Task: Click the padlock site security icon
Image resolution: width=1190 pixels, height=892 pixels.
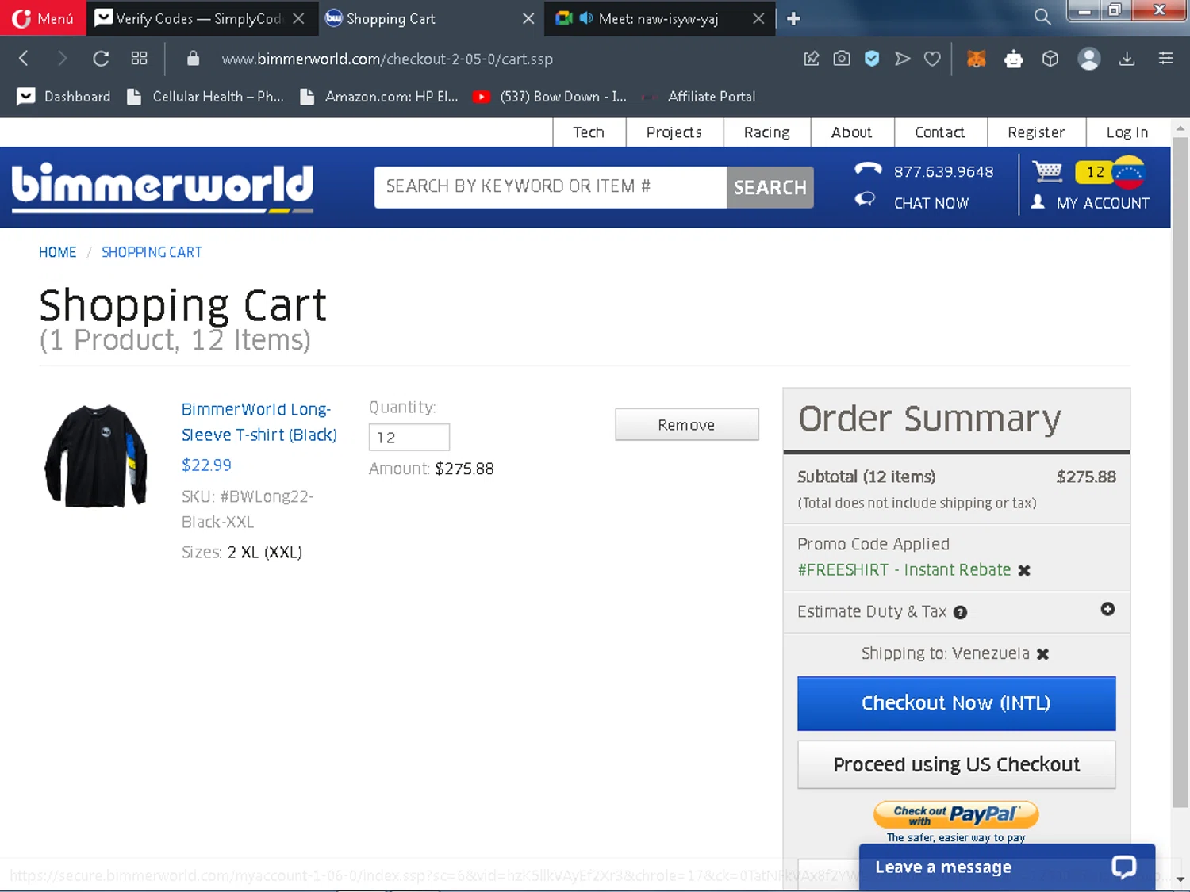Action: [193, 59]
